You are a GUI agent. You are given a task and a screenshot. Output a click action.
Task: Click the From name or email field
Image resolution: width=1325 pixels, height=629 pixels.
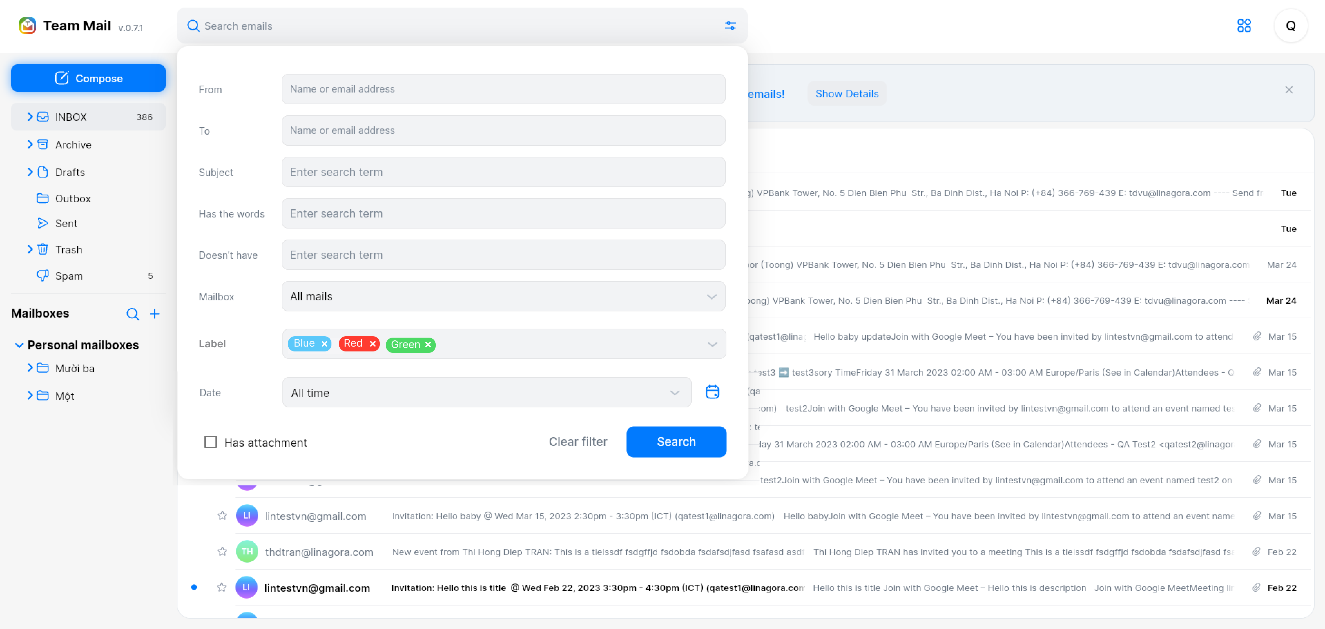[503, 89]
